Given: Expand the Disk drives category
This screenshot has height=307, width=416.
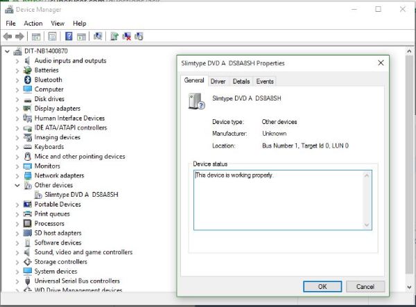Looking at the screenshot, I should tap(17, 99).
